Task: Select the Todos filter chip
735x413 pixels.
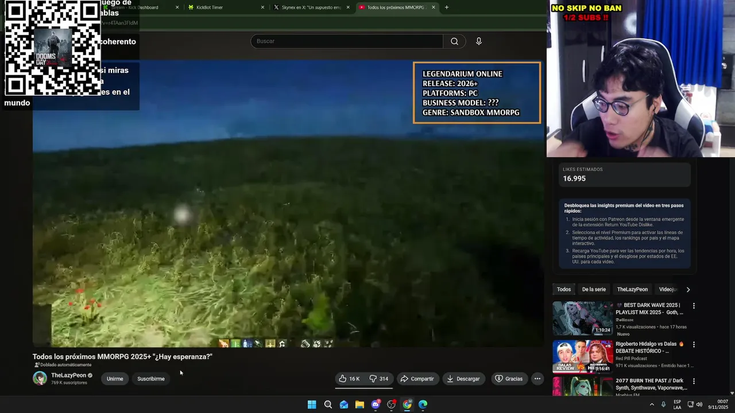Action: point(564,290)
